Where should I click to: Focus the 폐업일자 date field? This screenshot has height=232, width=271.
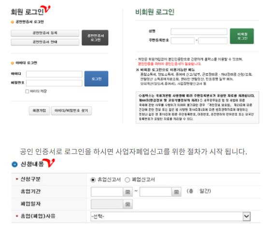tap(107, 204)
